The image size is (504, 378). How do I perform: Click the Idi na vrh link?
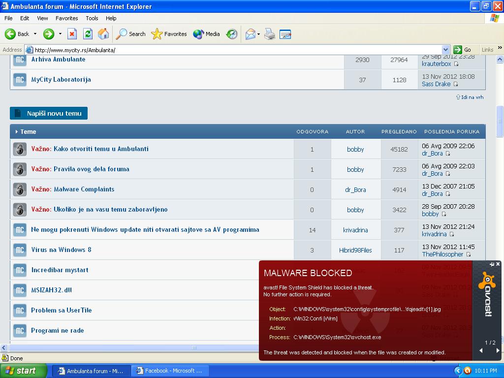[470, 97]
